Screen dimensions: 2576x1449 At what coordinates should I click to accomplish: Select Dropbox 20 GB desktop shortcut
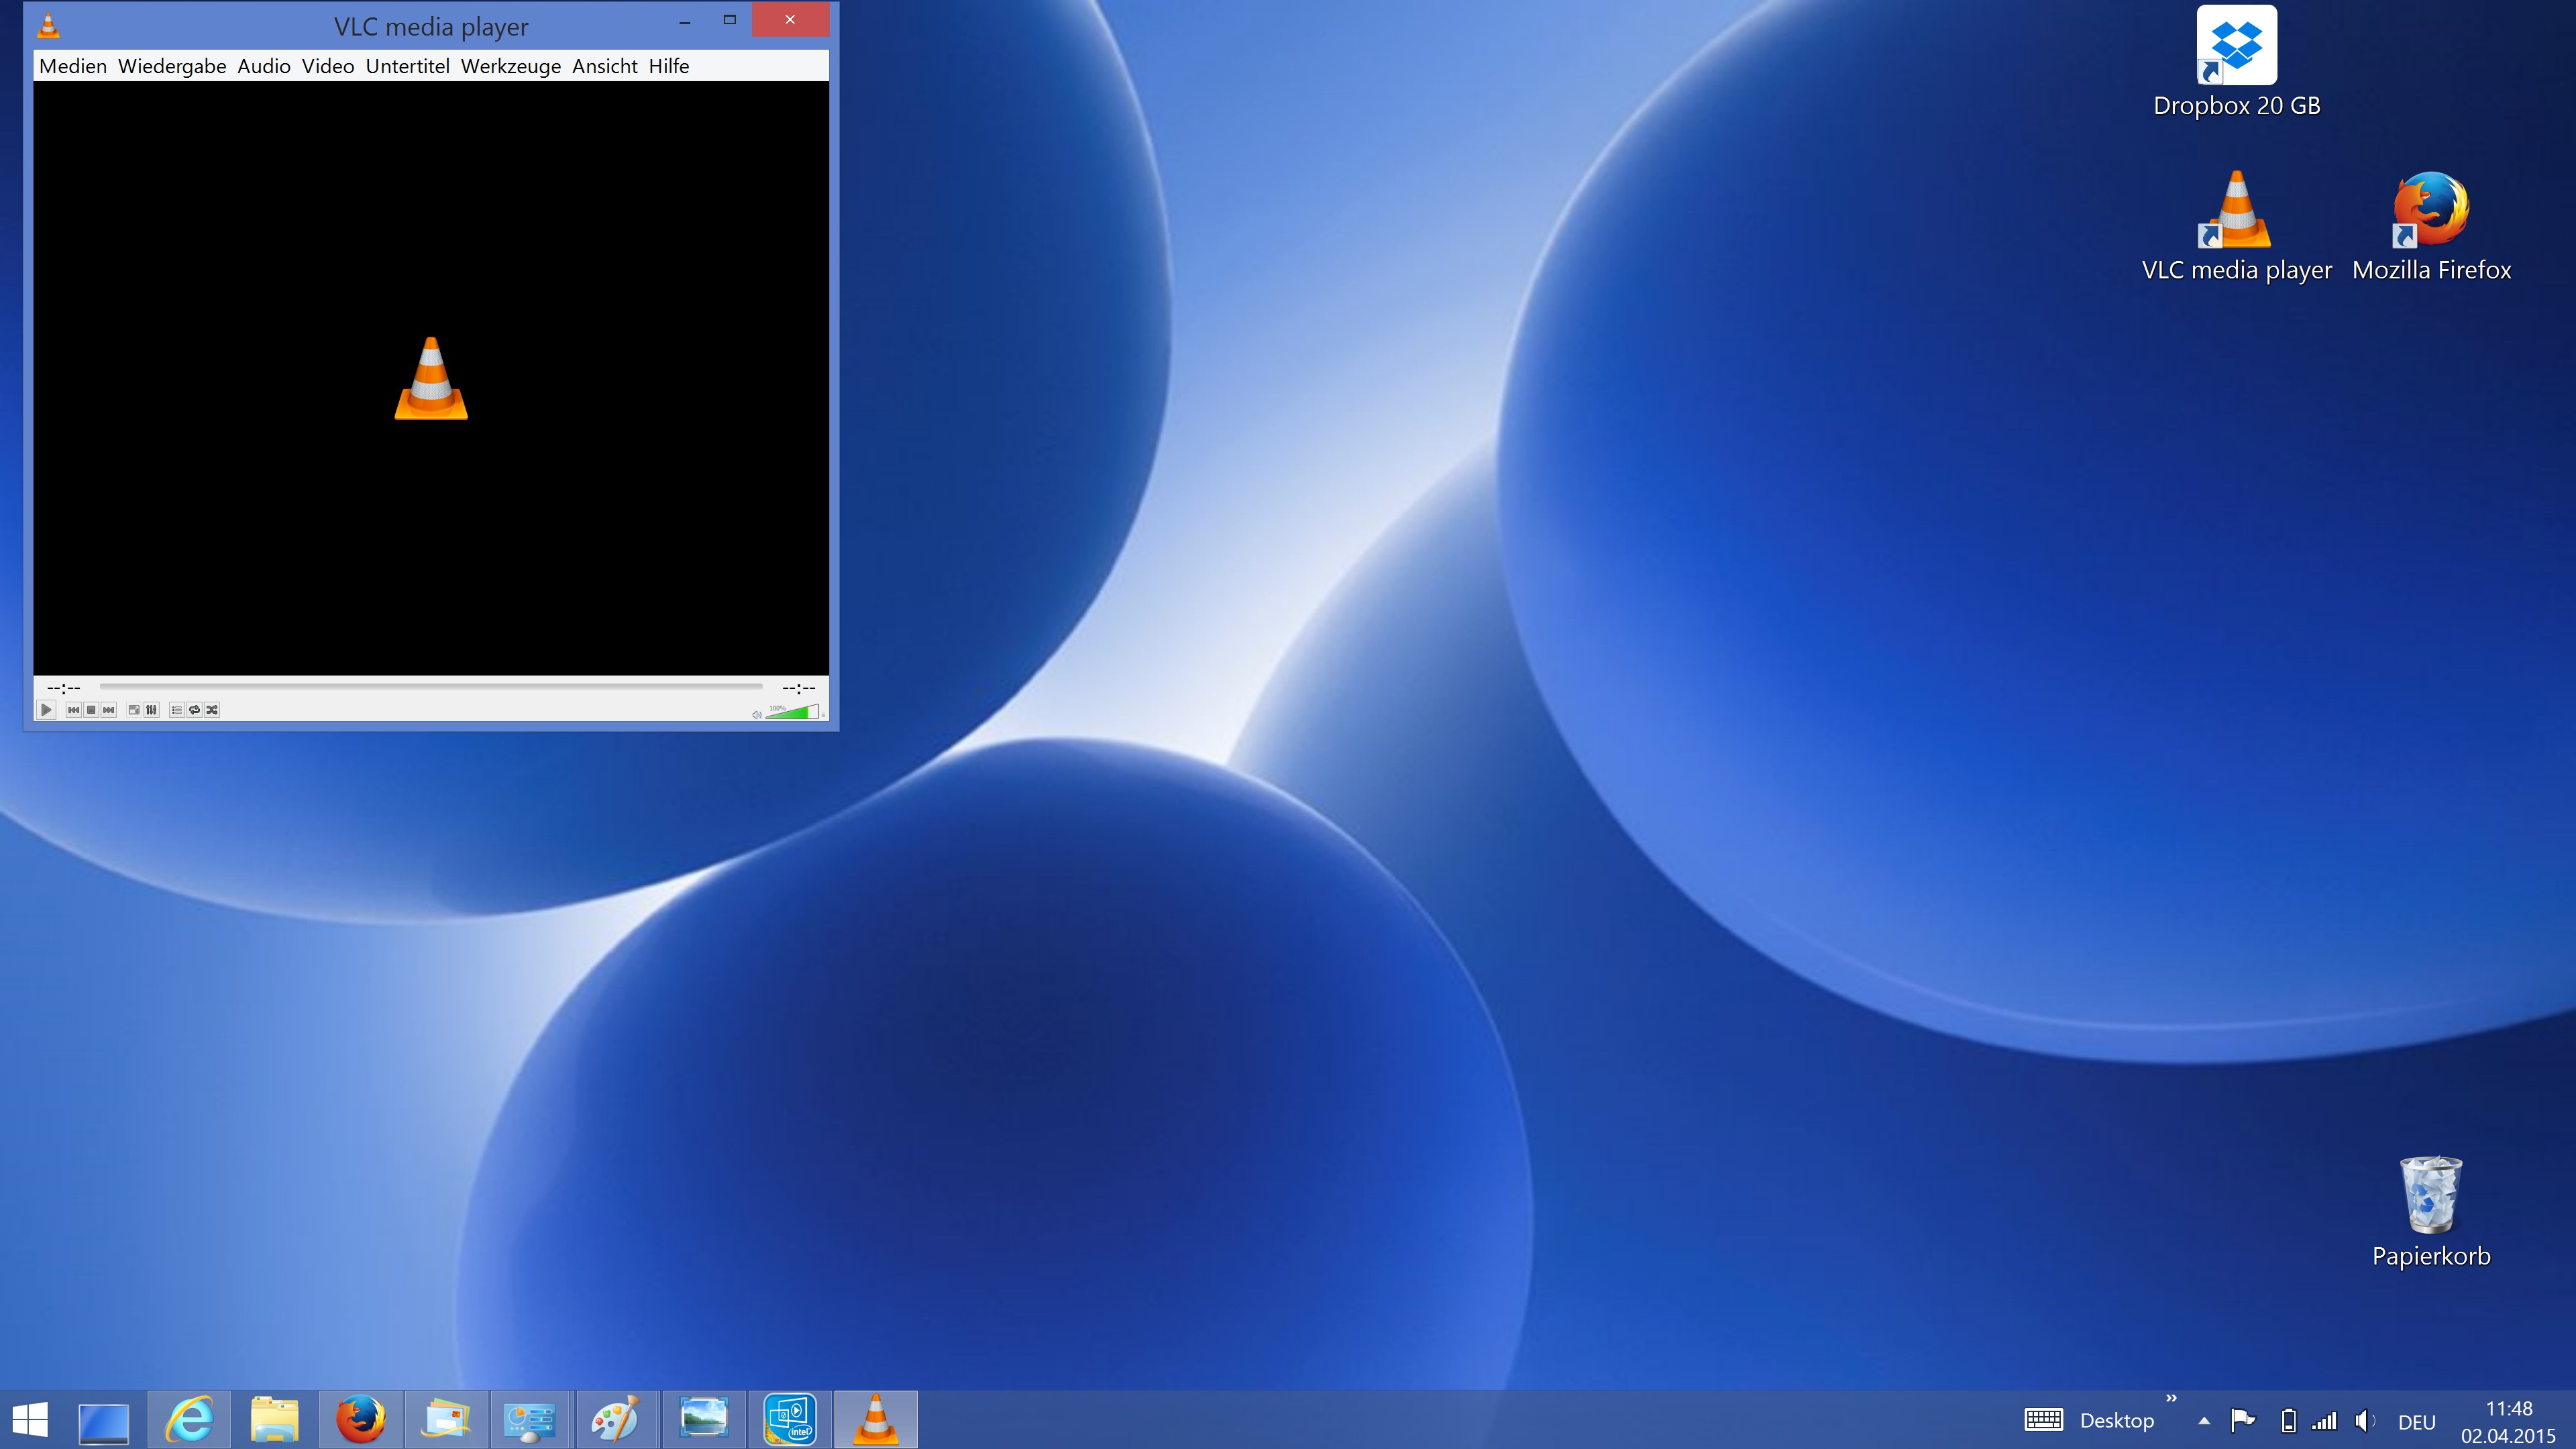2237,63
